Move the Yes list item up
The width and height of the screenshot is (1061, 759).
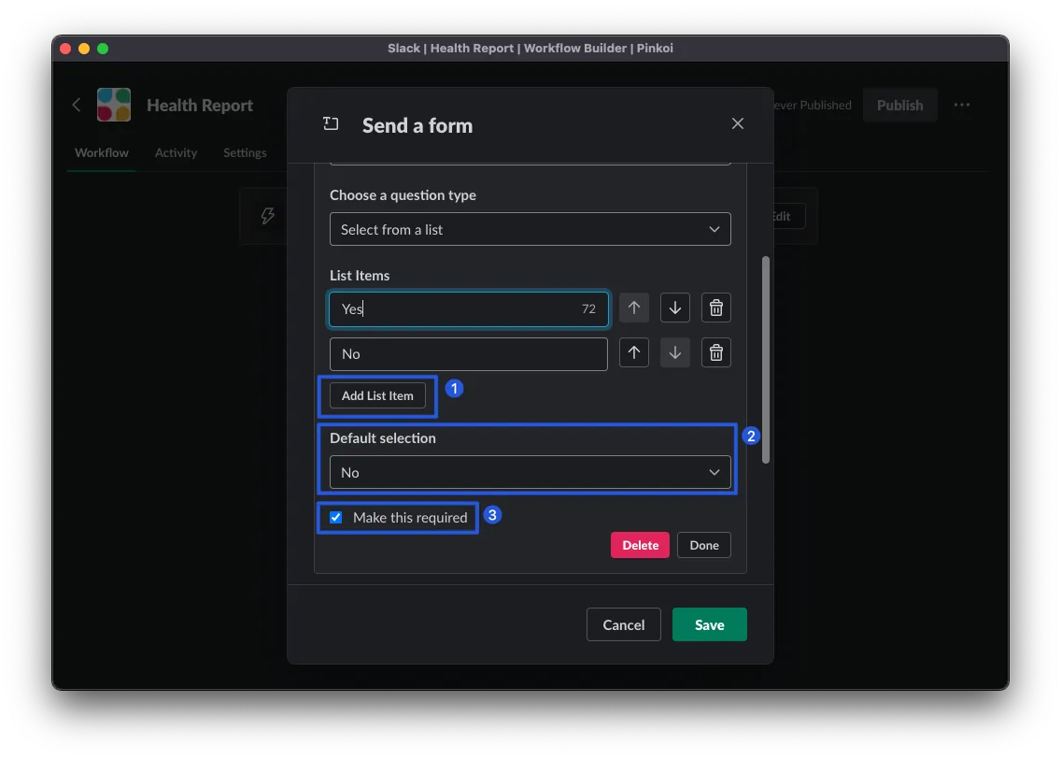[x=633, y=308]
